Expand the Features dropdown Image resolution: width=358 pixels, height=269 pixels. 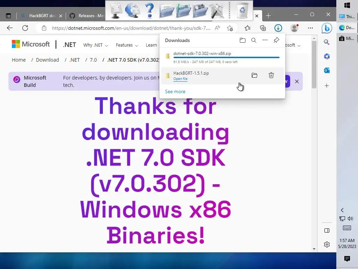click(x=127, y=45)
